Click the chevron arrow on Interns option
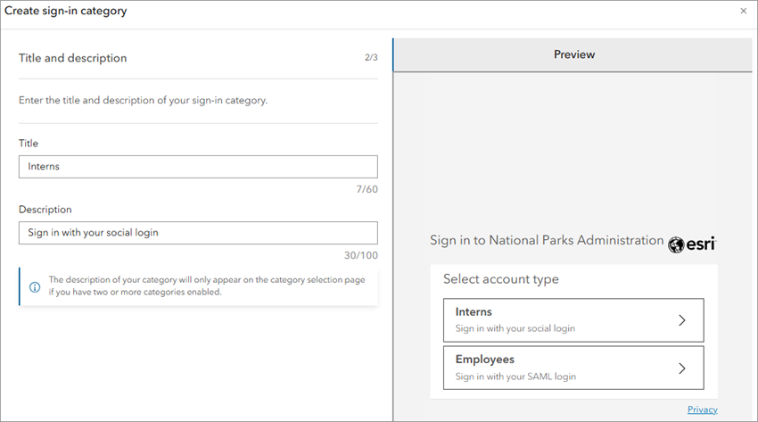 (682, 320)
